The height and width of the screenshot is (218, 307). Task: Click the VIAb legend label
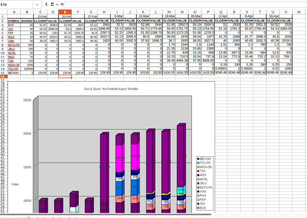(x=203, y=191)
